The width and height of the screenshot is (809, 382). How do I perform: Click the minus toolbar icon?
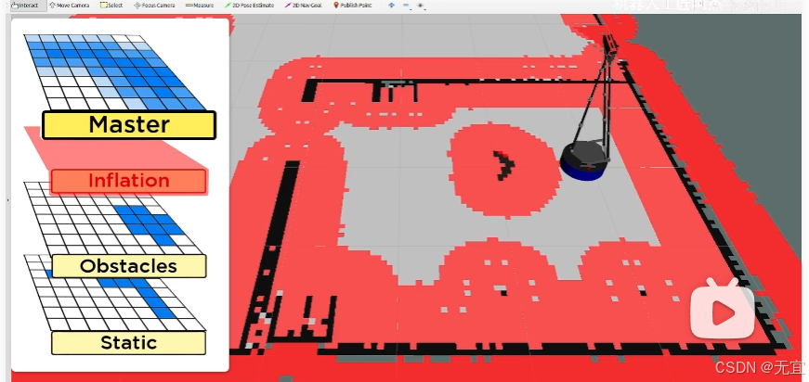coord(406,6)
